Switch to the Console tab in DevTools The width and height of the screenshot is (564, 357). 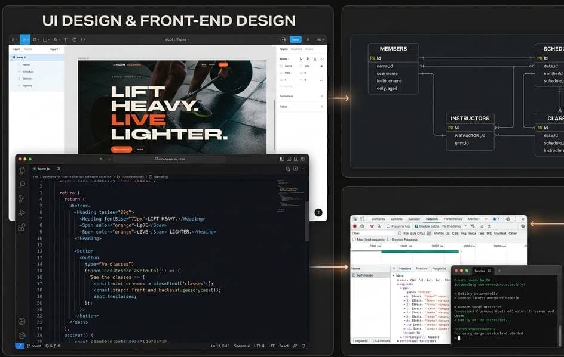[x=397, y=219]
